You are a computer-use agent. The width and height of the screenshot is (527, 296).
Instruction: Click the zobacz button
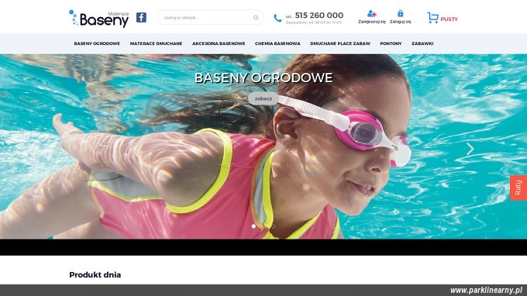click(263, 98)
